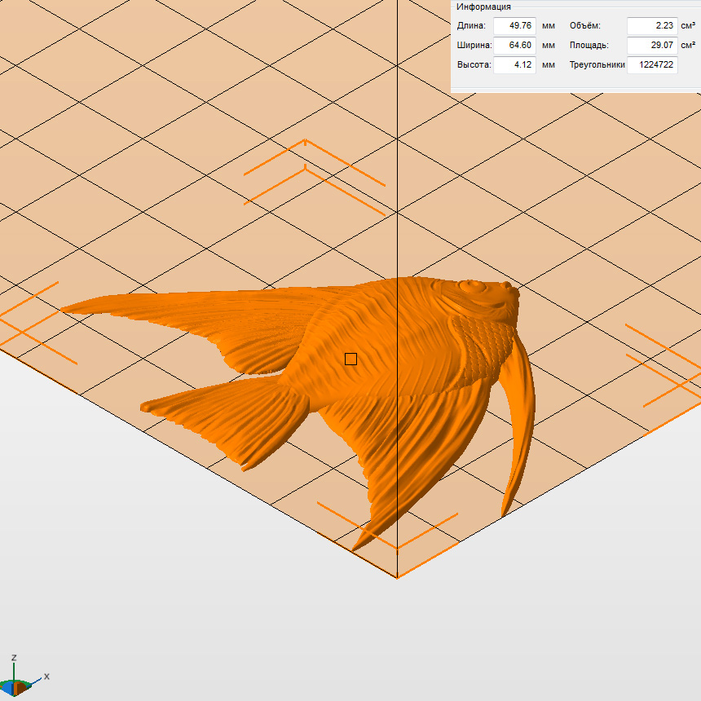Viewport: 701px width, 701px height.
Task: Click the eye of the fish model
Action: click(471, 287)
